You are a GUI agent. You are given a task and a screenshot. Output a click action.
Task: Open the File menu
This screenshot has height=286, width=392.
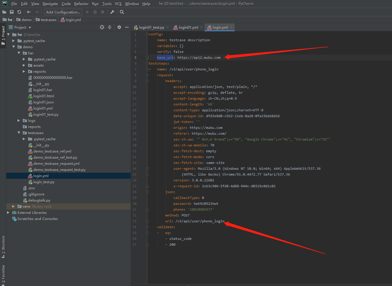[14, 4]
